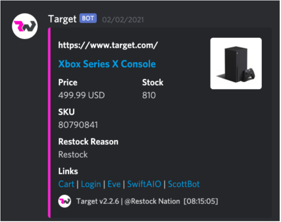Click the stock count 810
The width and height of the screenshot is (281, 222).
coord(149,95)
